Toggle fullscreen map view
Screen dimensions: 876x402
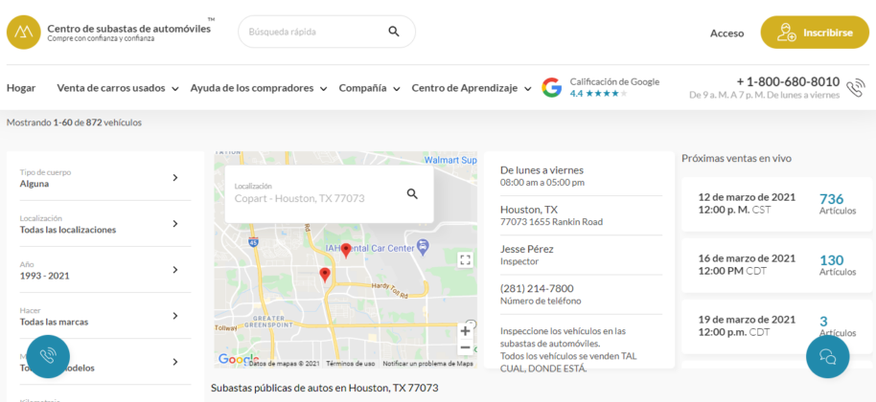465,259
